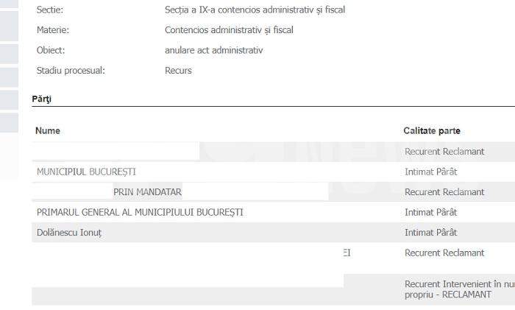Click the "Nume" column header
This screenshot has width=515, height=310.
coord(48,131)
